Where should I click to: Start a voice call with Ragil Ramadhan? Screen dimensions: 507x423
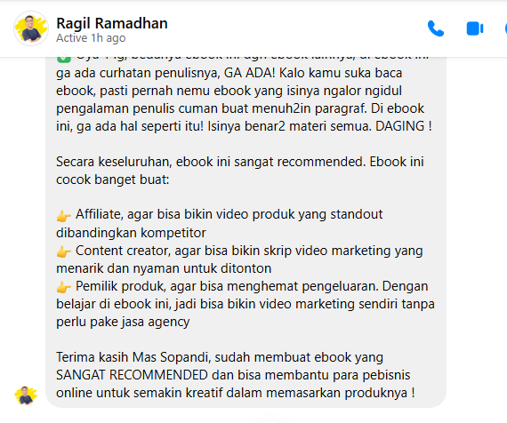click(436, 28)
